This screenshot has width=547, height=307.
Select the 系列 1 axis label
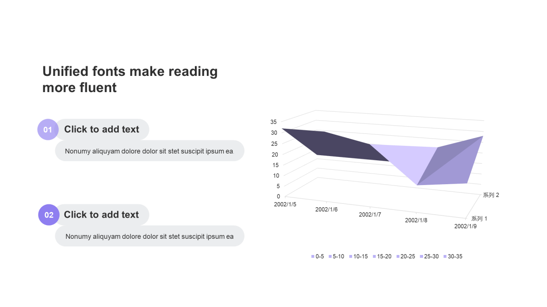tap(479, 218)
